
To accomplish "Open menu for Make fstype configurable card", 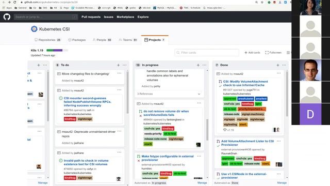I will 199,156.
